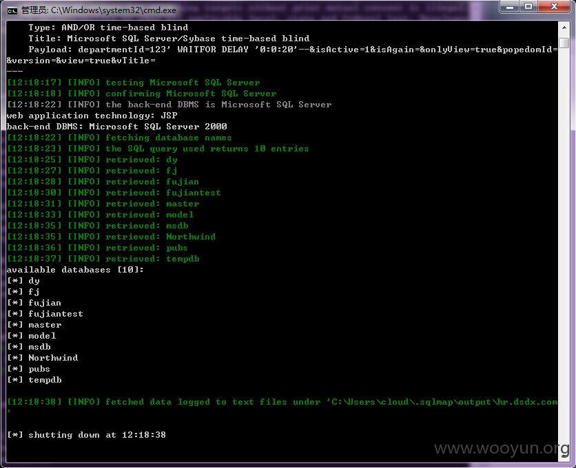Click the cmd.exe title bar icon
The height and width of the screenshot is (468, 576).
click(x=12, y=10)
